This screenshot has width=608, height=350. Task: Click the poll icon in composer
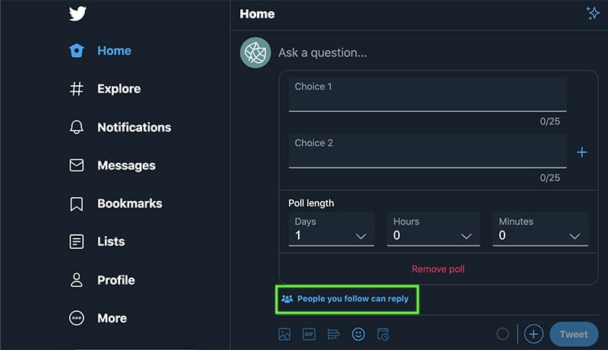point(333,334)
